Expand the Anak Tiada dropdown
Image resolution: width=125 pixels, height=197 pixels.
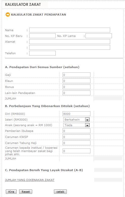click(x=76, y=125)
